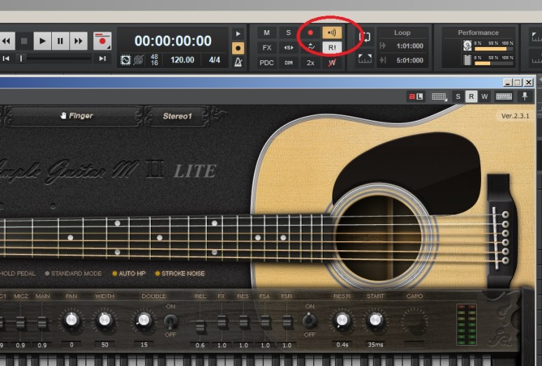
Task: Enable plugin header automation Write W
Action: tap(485, 97)
